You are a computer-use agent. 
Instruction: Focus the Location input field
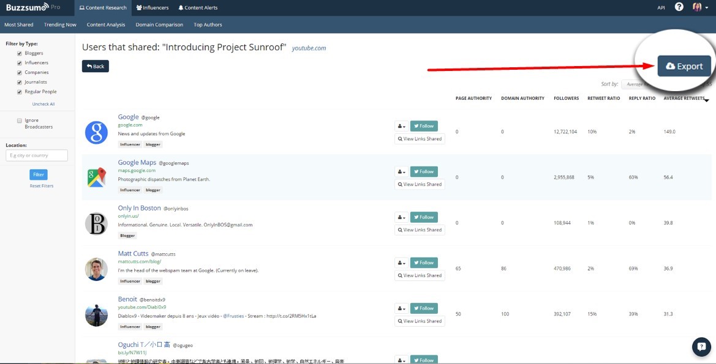37,155
